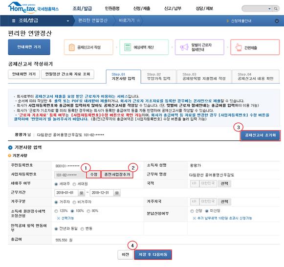This screenshot has height=267, width=284.
Task: Click the hamburger menu icon beside 조회/발급
Action: tap(14, 21)
